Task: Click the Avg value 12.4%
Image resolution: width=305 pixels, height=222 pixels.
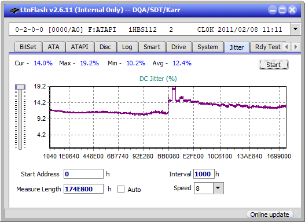Action: (182, 63)
